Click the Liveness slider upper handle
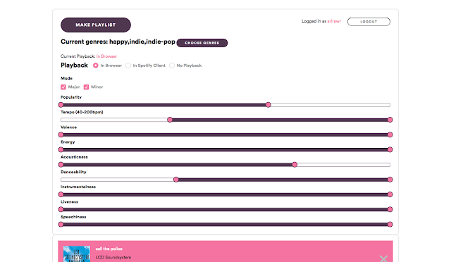The height and width of the screenshot is (262, 451). (x=390, y=209)
